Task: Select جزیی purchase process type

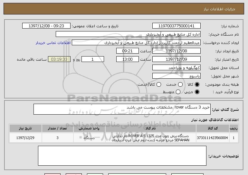Action: (x=197, y=92)
